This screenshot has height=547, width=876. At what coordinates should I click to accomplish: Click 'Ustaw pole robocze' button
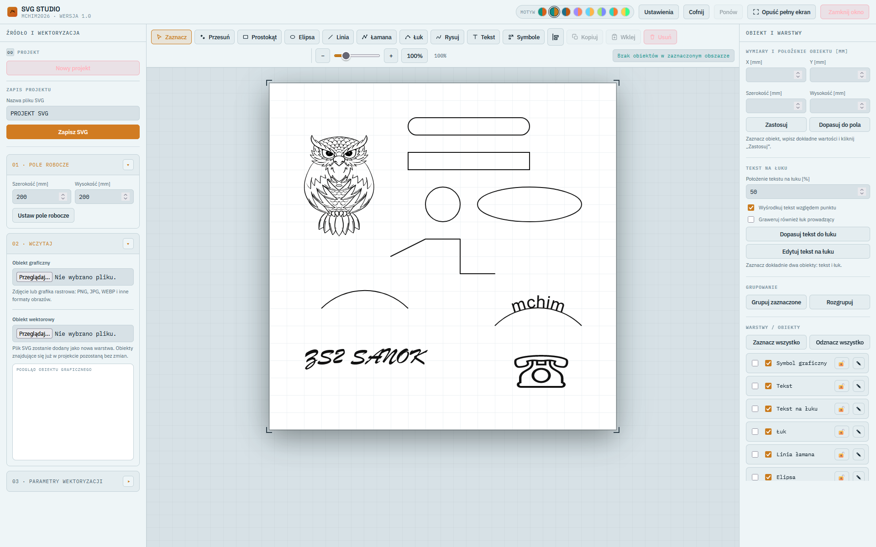pyautogui.click(x=43, y=215)
